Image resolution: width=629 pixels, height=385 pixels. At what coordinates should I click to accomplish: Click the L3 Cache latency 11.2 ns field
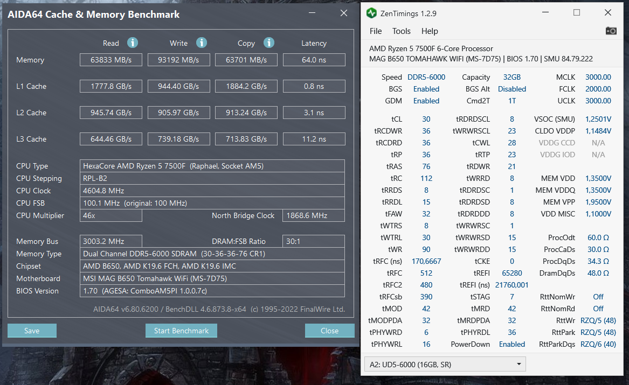[314, 139]
